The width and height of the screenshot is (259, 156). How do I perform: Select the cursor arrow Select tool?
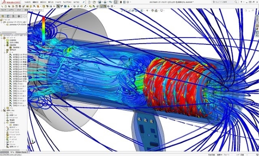pyautogui.click(x=116, y=2)
